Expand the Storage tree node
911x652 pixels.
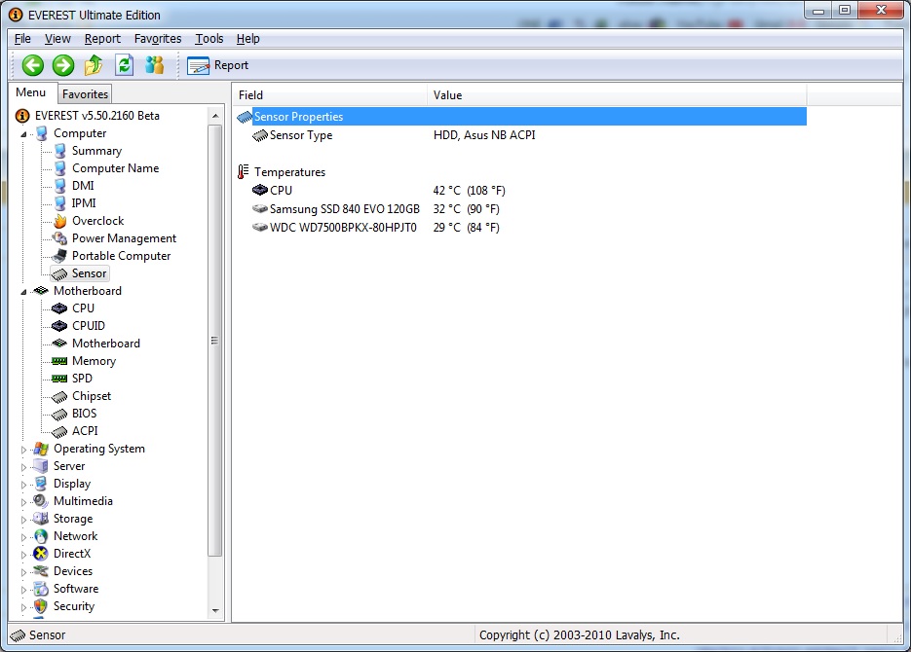23,520
